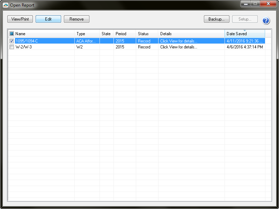This screenshot has height=209, width=279.
Task: Check the W-2/W-3 row checkbox
Action: click(12, 47)
